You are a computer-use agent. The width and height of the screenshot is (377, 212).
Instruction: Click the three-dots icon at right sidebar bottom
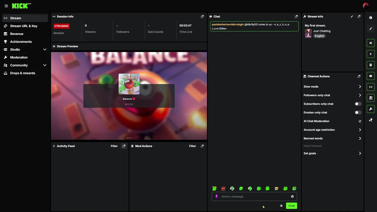point(371,120)
